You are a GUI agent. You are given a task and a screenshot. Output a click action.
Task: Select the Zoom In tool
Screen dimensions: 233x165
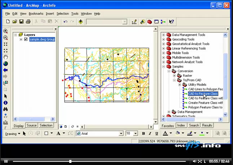tap(5, 31)
